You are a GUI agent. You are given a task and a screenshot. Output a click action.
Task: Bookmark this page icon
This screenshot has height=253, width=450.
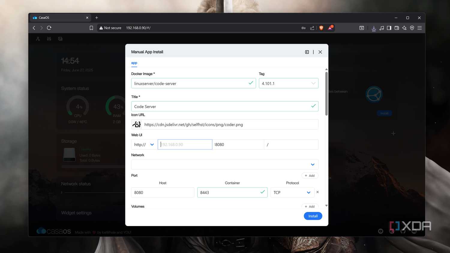click(x=91, y=28)
